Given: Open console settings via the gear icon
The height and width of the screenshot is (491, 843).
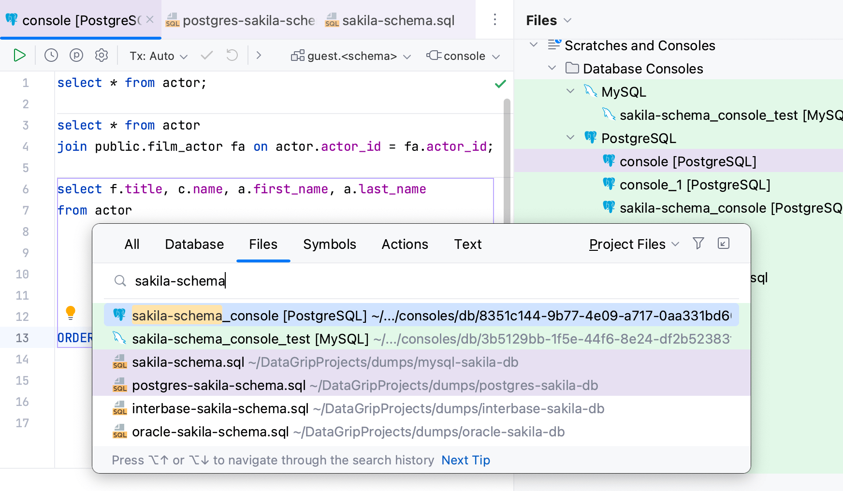Looking at the screenshot, I should [101, 55].
